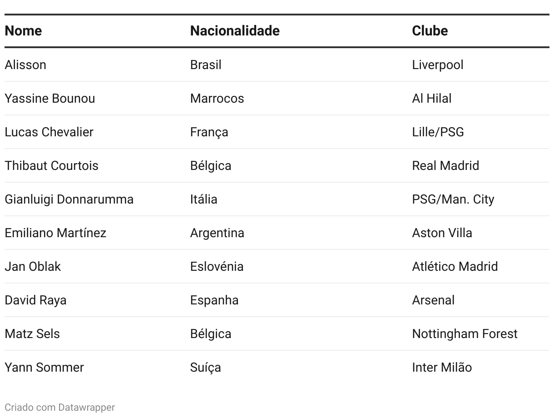Select the Yassine Bounou name cell

(x=50, y=98)
